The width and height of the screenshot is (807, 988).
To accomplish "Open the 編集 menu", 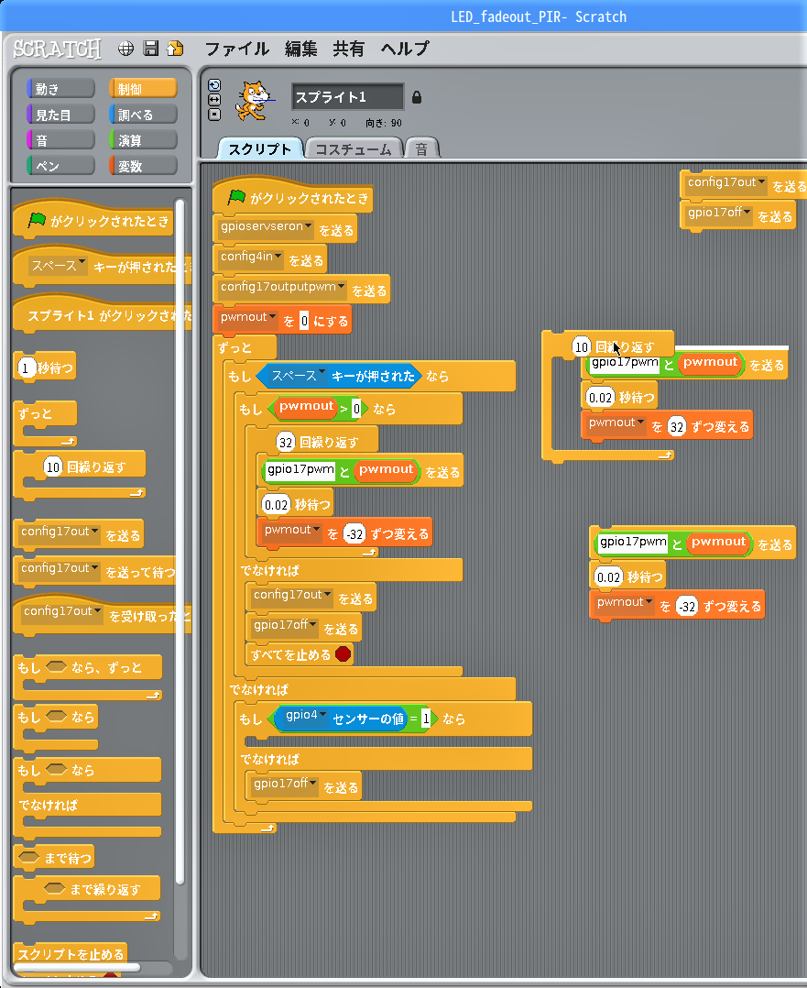I will [300, 49].
